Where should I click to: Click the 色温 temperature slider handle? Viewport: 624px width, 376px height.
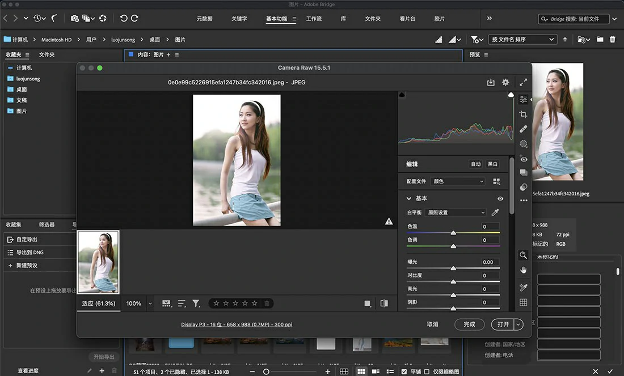click(x=453, y=233)
